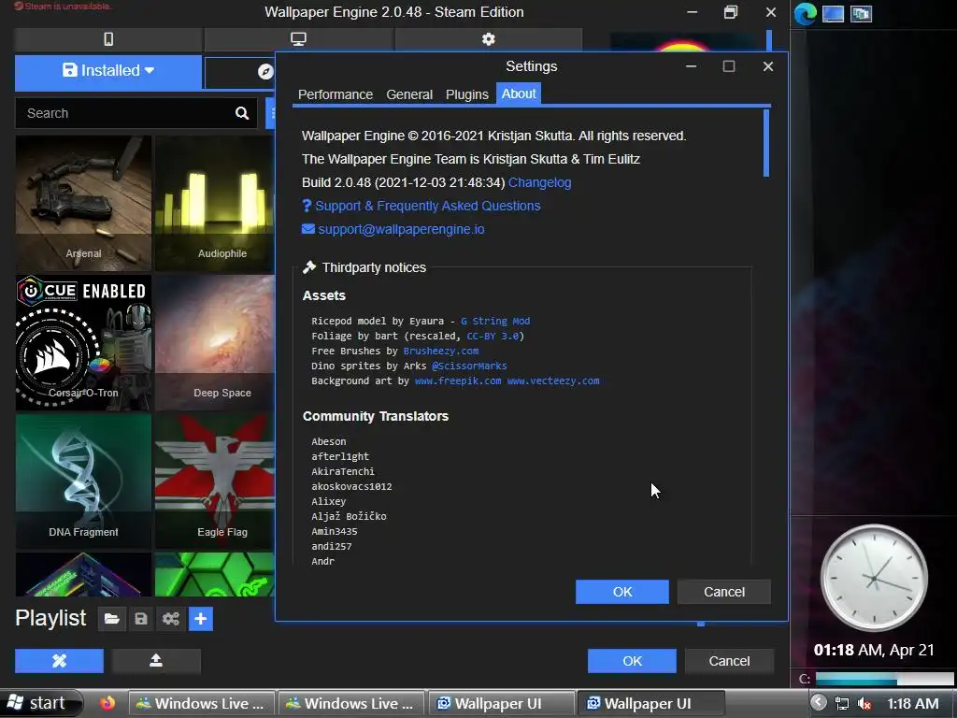Switch to the Plugins tab
This screenshot has height=718, width=957.
(x=467, y=94)
